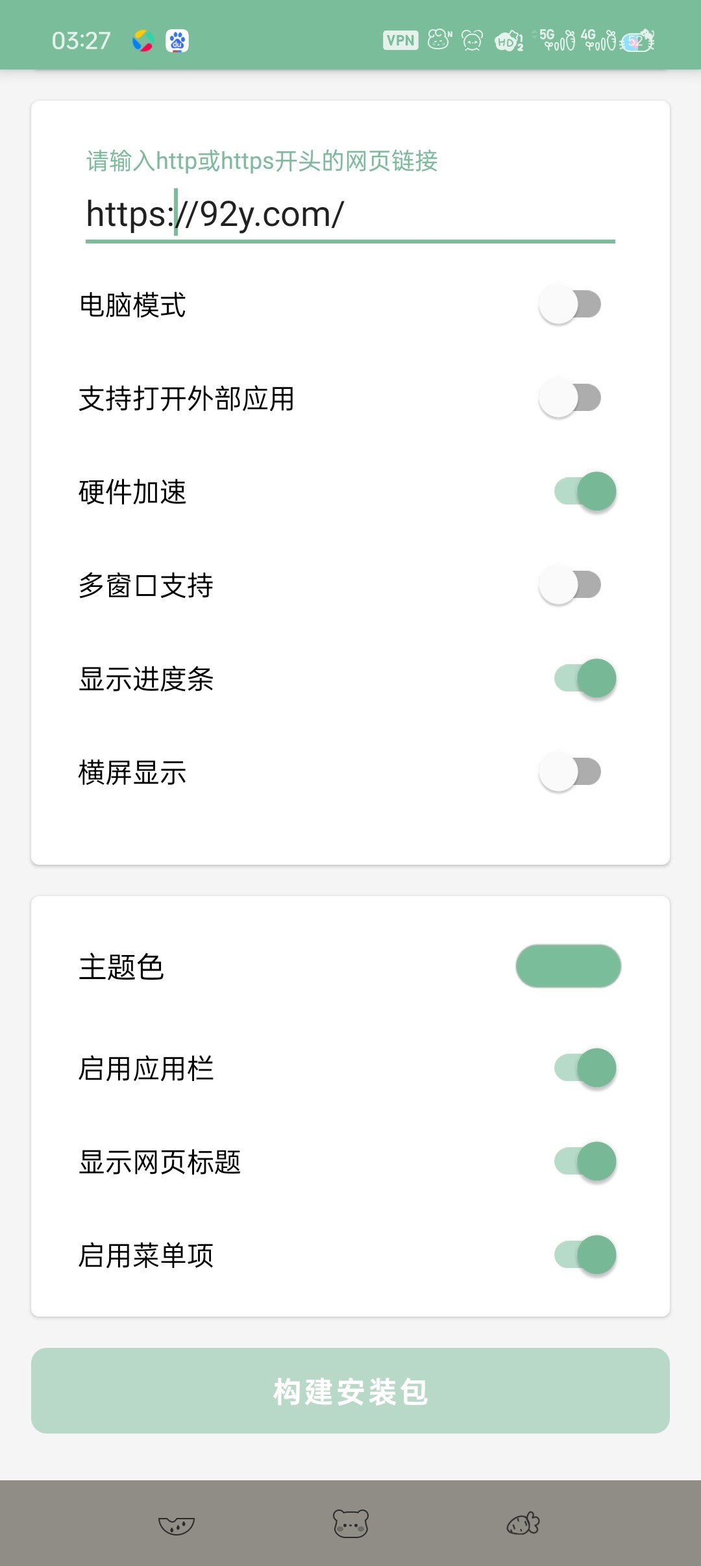Tap the battery indicator icon
This screenshot has width=701, height=1566.
[x=638, y=41]
